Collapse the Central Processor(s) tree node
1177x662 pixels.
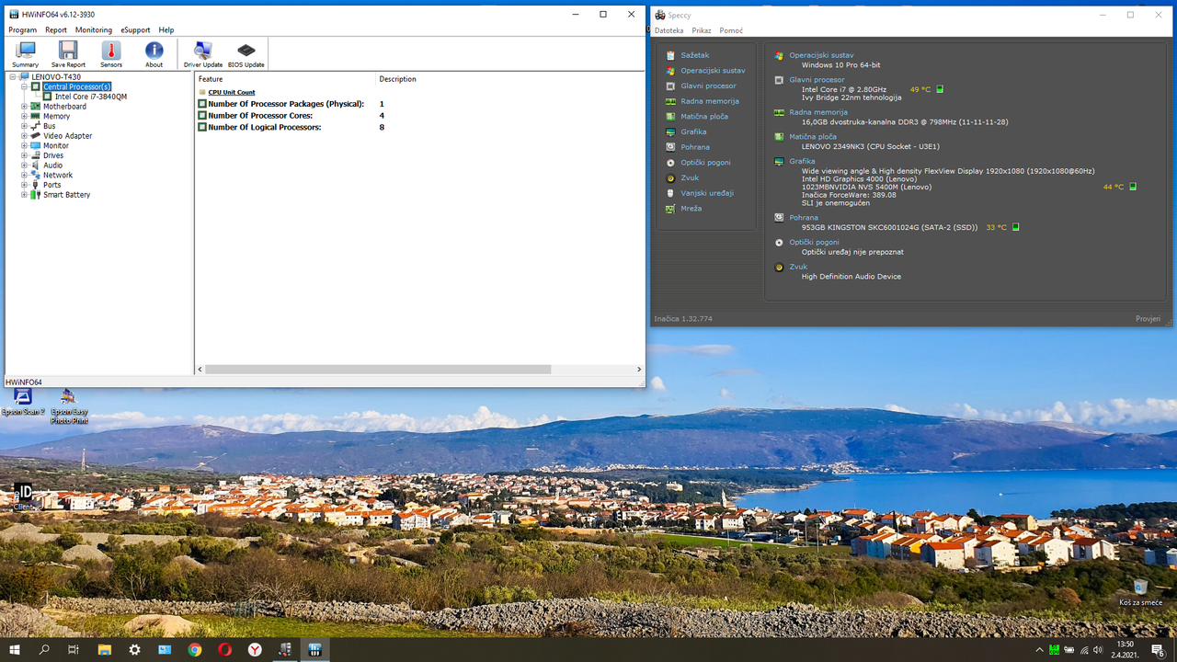pyautogui.click(x=25, y=86)
